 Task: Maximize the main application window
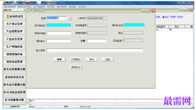184,2
